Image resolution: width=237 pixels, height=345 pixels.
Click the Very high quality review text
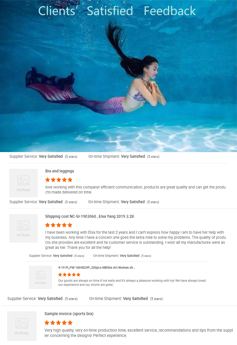pos(139,333)
